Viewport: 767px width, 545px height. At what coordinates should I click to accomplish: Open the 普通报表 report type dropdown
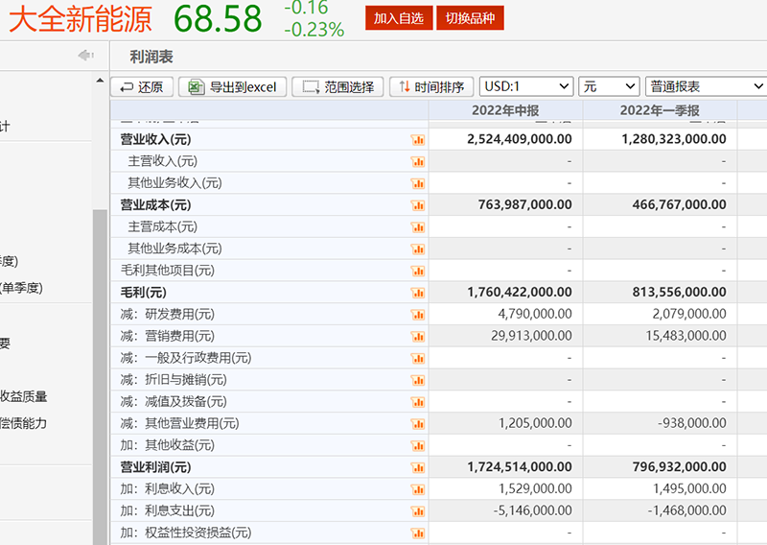pyautogui.click(x=706, y=86)
